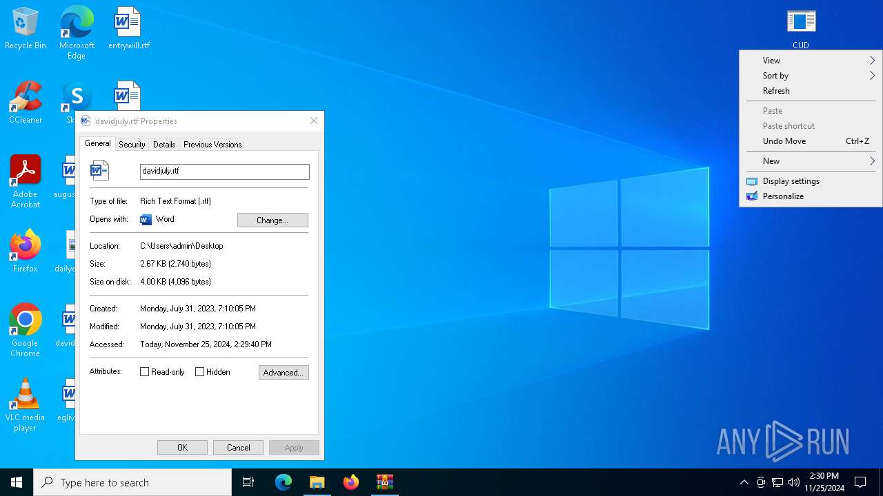Confirm the Properties dialog with OK
This screenshot has height=496, width=883.
point(182,448)
